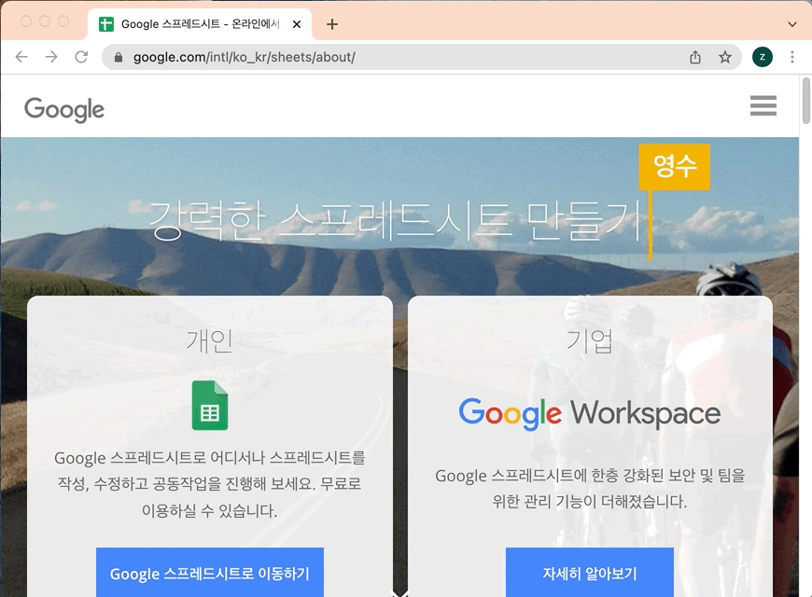Bookmark this page with the star icon
This screenshot has width=812, height=597.
[x=725, y=57]
